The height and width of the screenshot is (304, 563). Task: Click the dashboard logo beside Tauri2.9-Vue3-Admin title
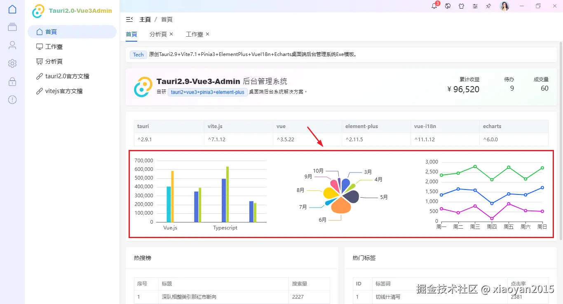click(143, 87)
